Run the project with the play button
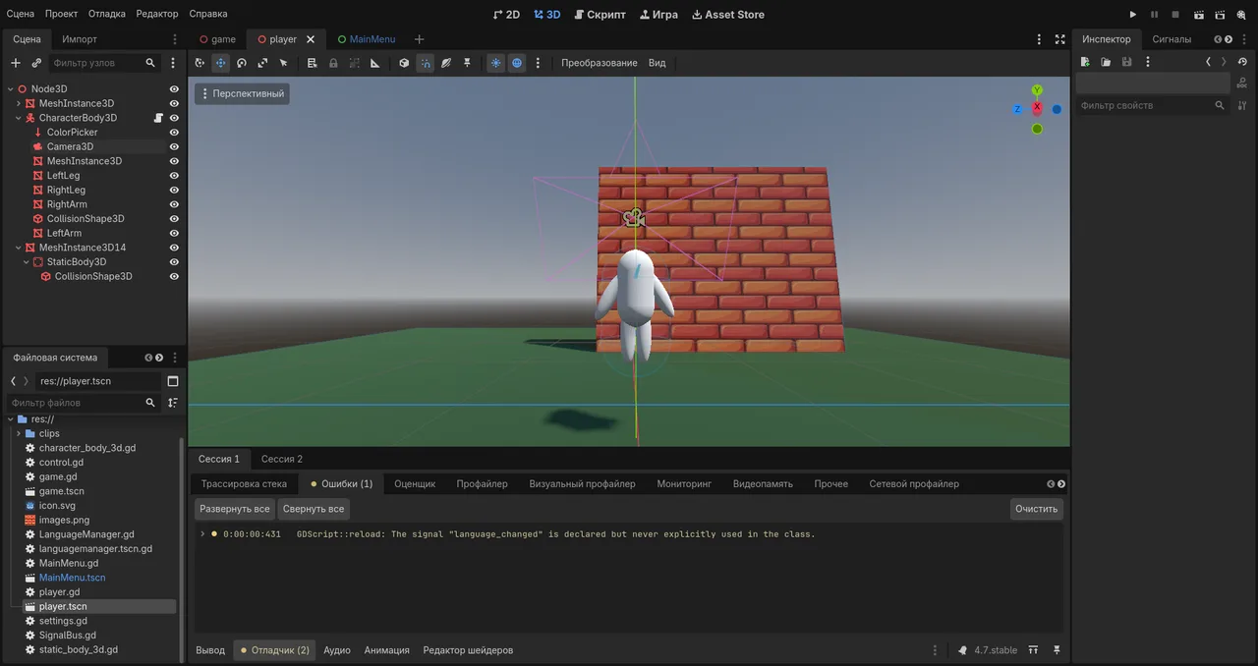The height and width of the screenshot is (666, 1258). (1132, 15)
